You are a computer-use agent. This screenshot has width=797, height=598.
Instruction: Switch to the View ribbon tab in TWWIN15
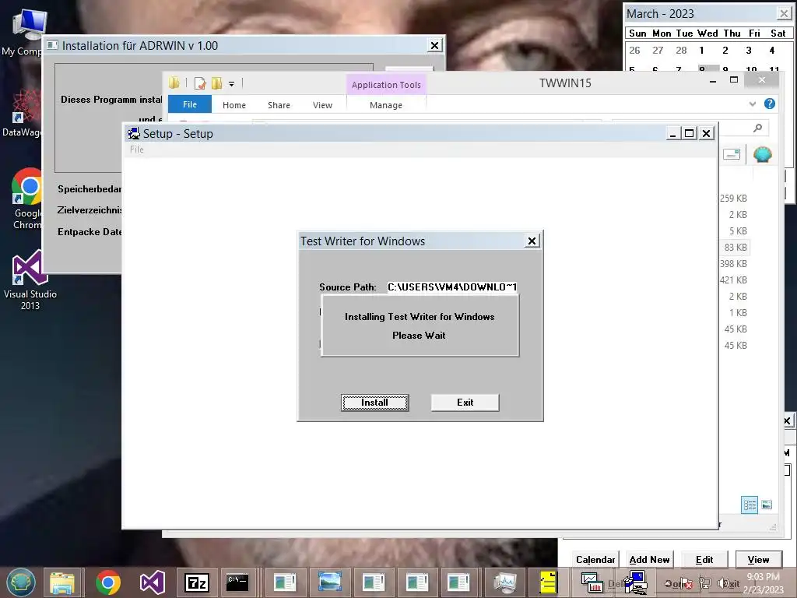point(322,105)
